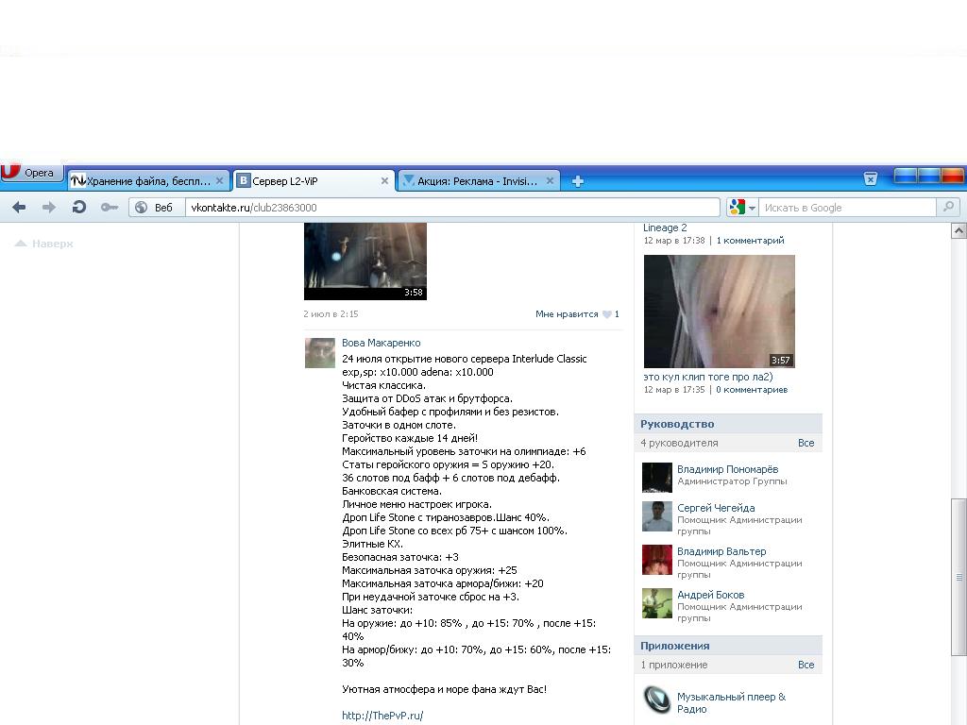Click Владимир Вальтер's avatar
967x725 pixels.
click(657, 560)
